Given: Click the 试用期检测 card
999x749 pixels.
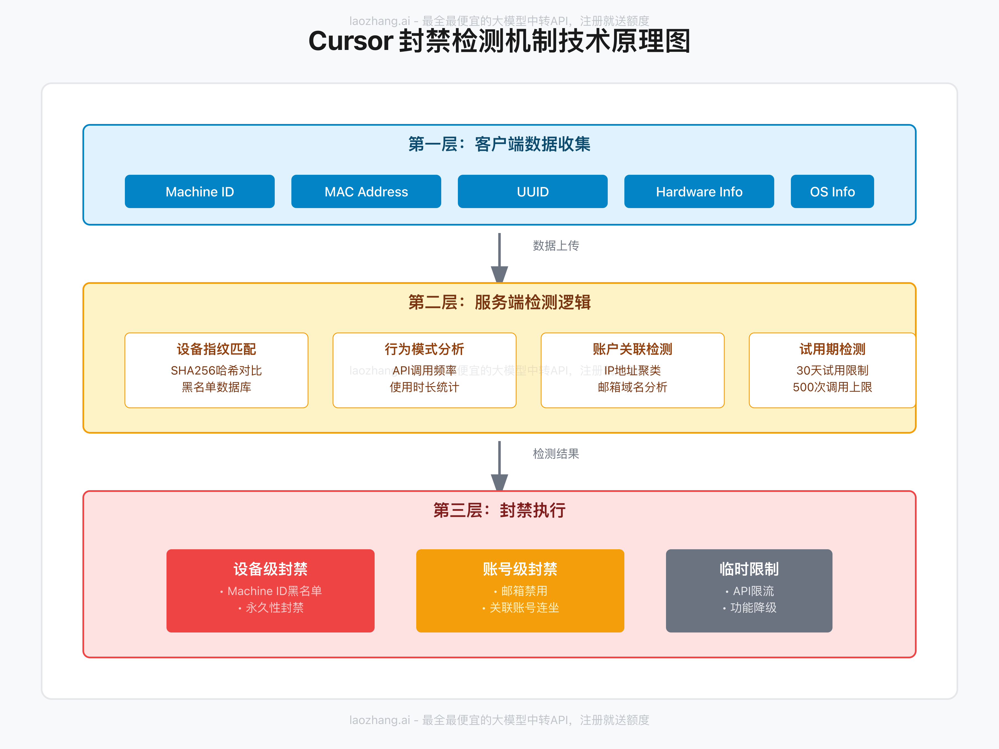Looking at the screenshot, I should 832,370.
